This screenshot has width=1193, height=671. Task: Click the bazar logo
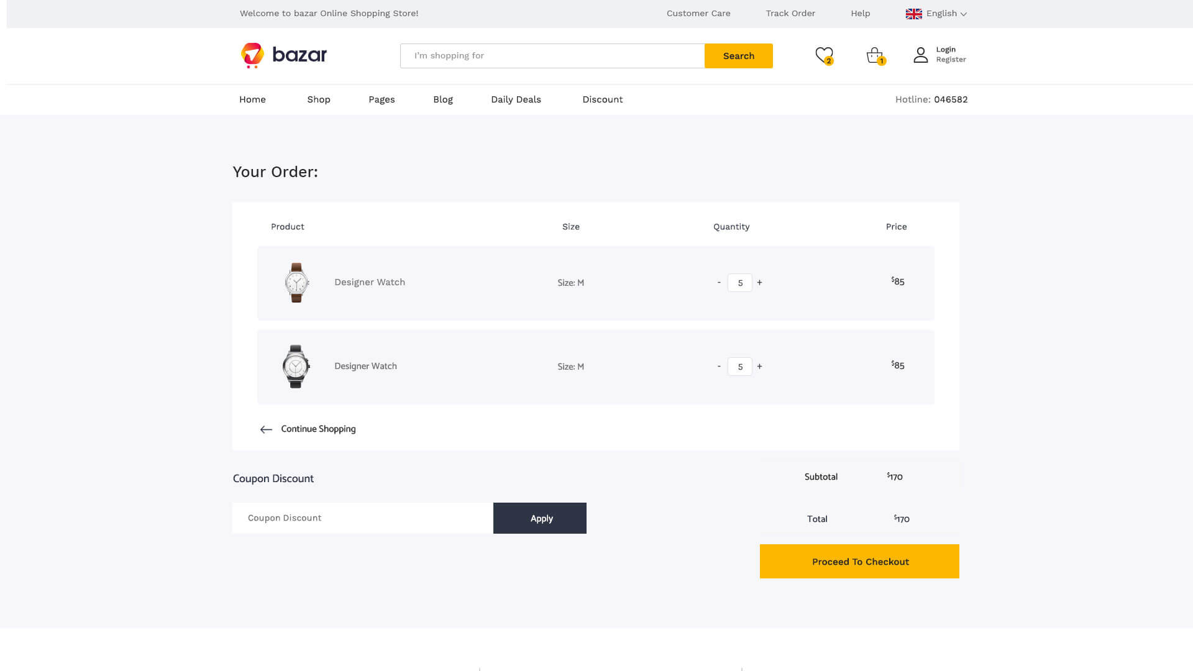[284, 55]
